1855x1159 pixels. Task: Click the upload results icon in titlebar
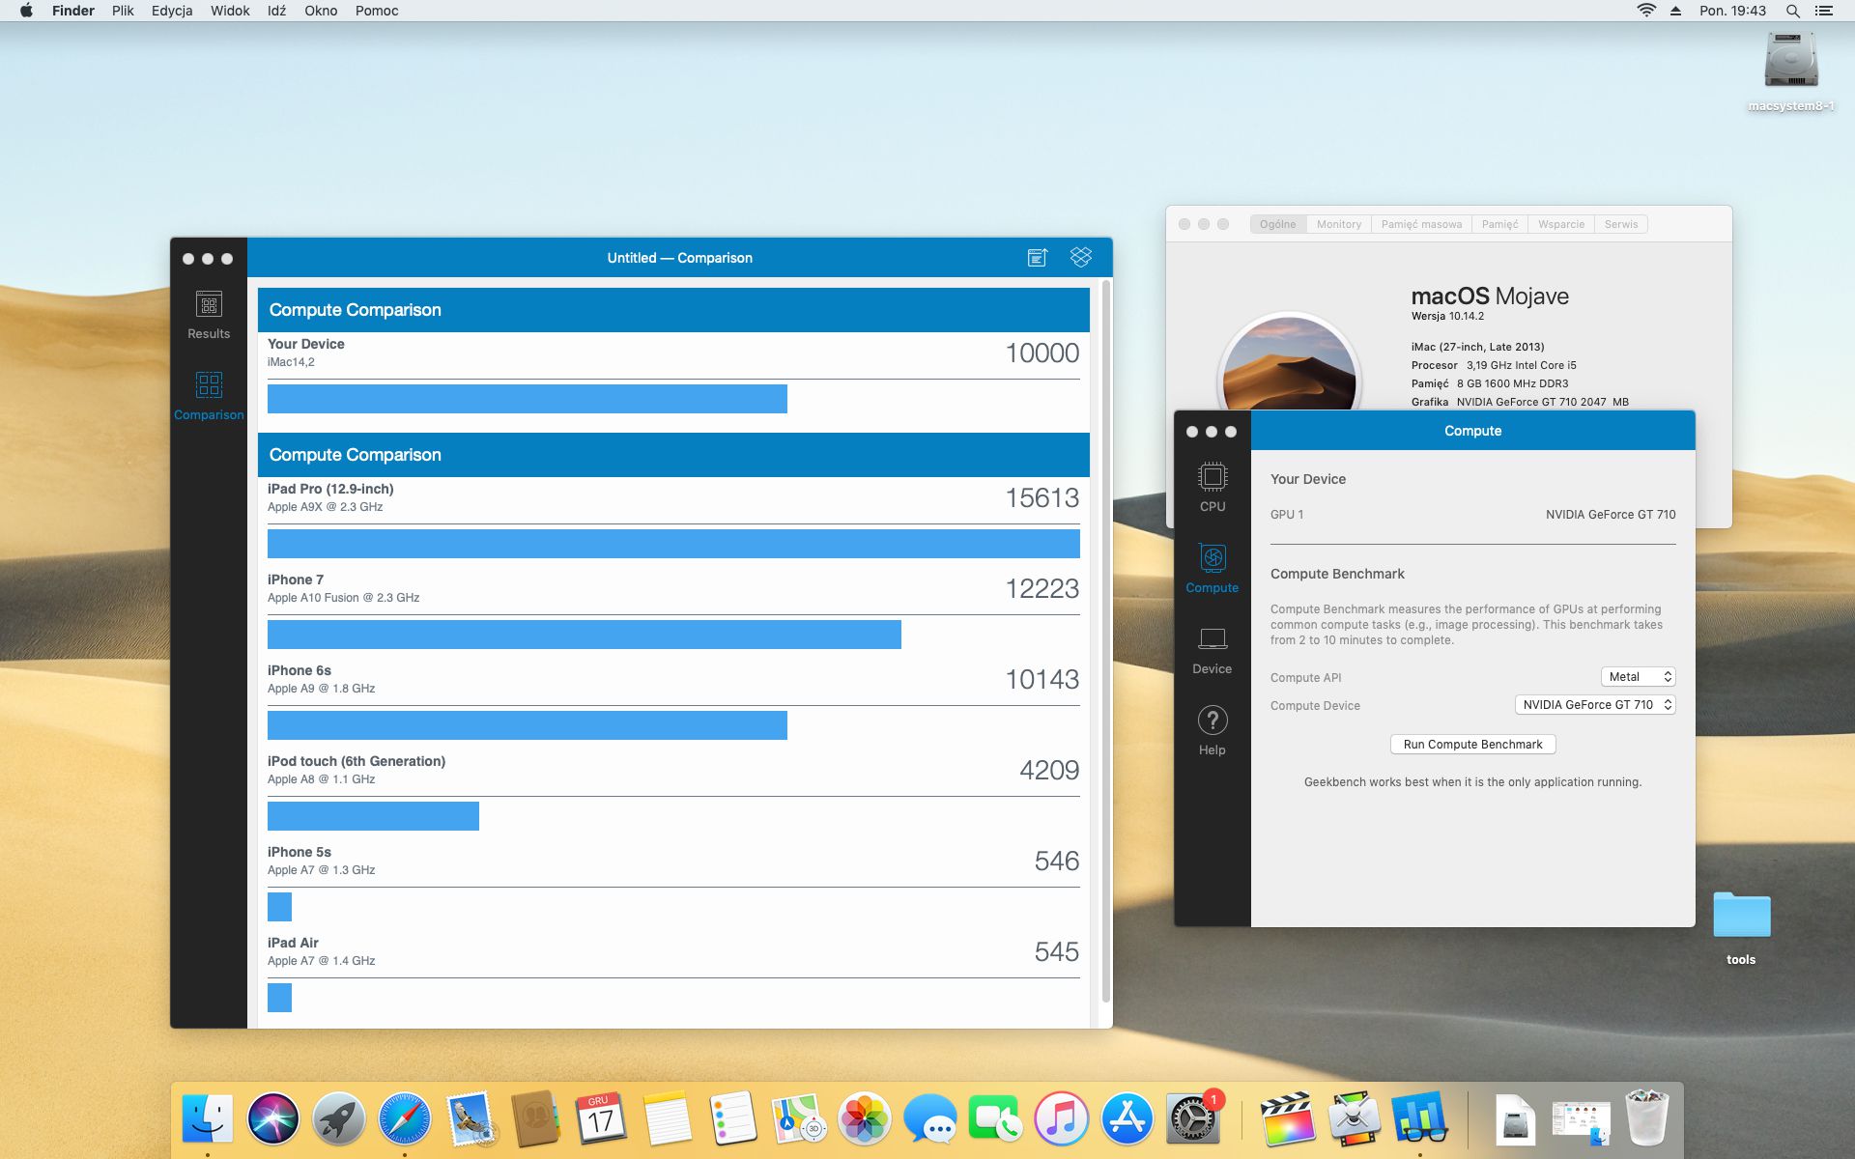[x=1037, y=257]
